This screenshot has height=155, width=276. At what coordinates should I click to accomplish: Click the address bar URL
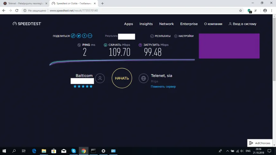click(x=74, y=10)
